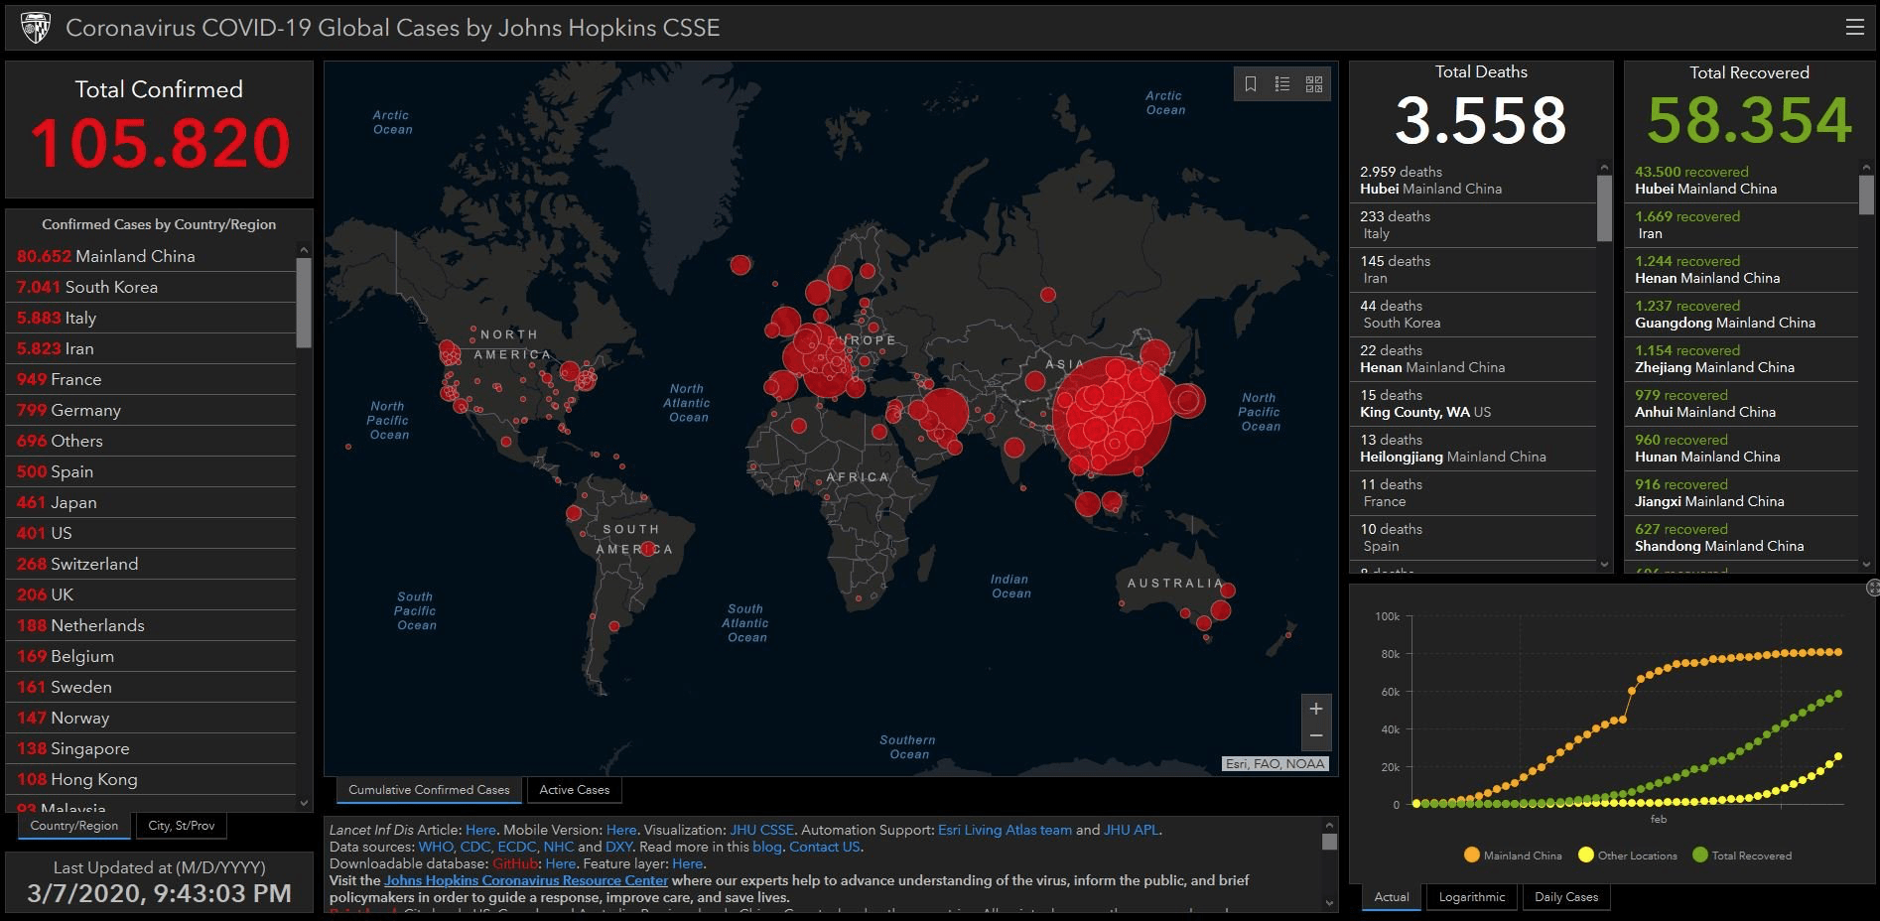Open the ECDC data source link

(x=517, y=847)
